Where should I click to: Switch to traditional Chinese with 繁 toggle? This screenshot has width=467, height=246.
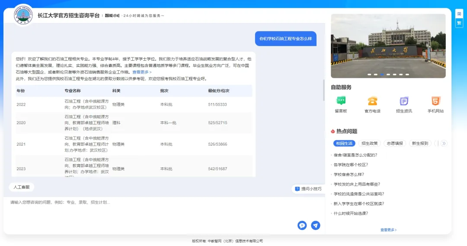459,23
